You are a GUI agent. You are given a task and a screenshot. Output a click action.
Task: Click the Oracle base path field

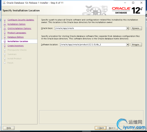tap(91, 28)
